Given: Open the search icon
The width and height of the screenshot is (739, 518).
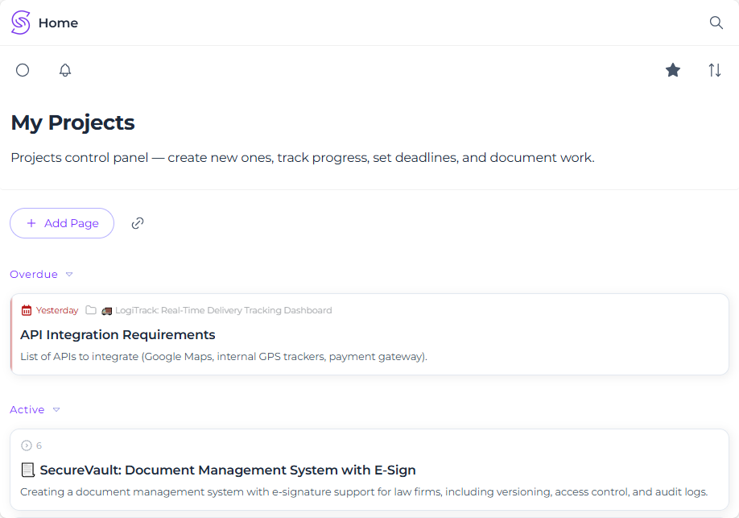Looking at the screenshot, I should [x=716, y=23].
